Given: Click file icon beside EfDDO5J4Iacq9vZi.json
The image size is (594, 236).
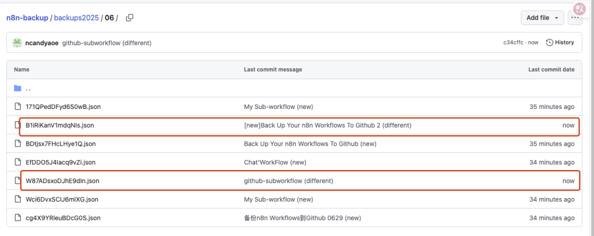Looking at the screenshot, I should (x=18, y=162).
